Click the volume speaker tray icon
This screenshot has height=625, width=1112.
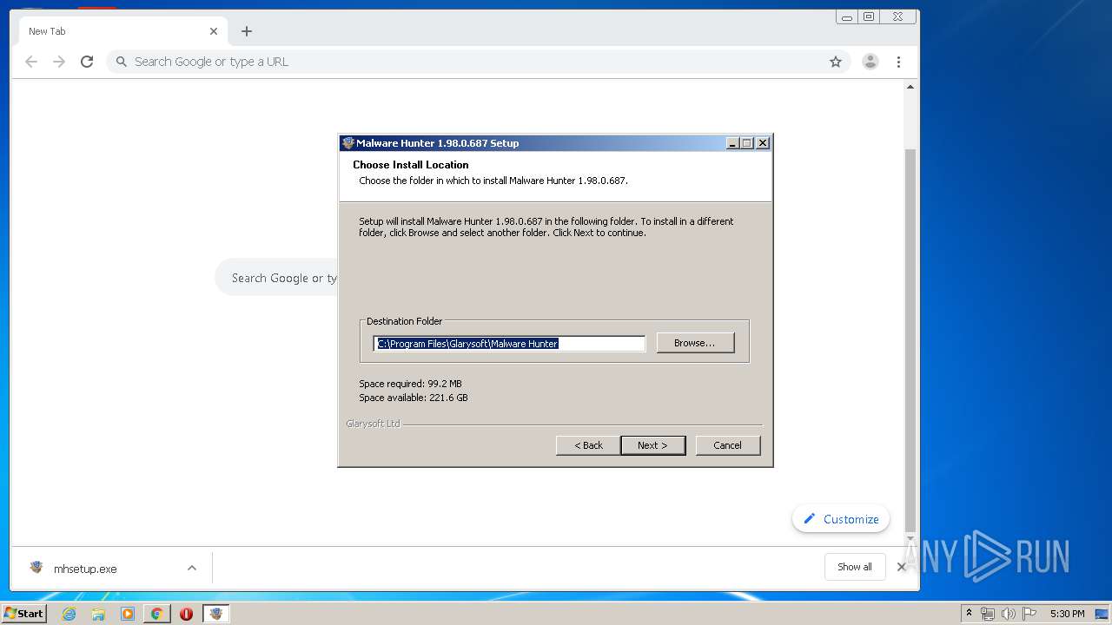(x=1008, y=614)
